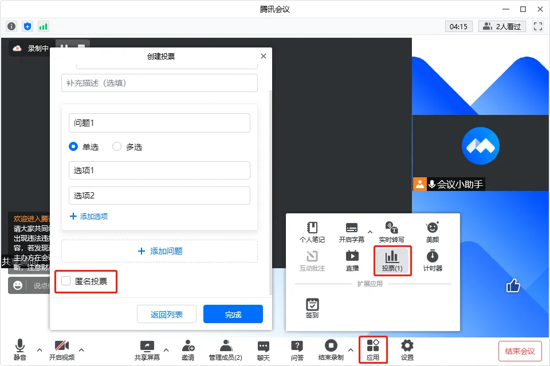Click the 完成 button

click(233, 314)
